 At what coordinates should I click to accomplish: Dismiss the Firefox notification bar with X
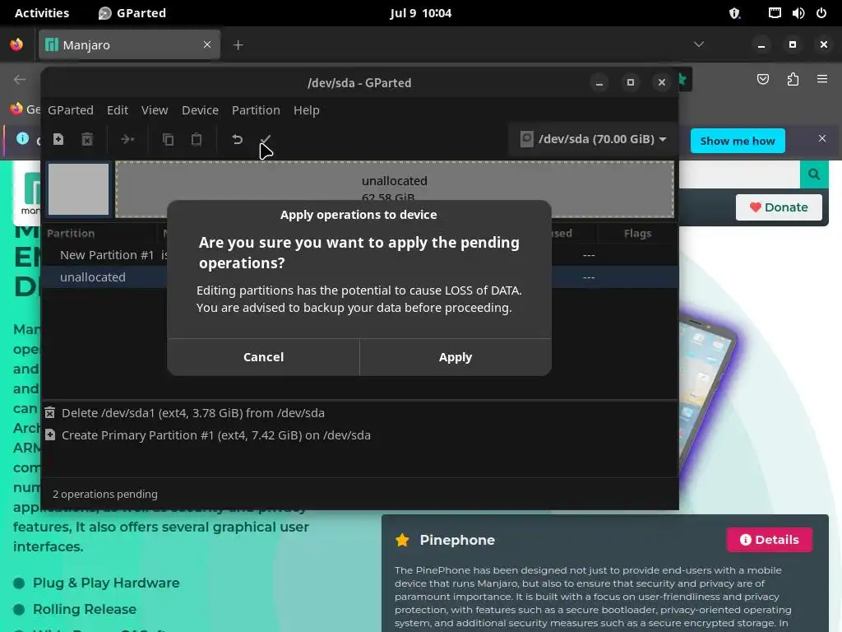[x=822, y=138]
